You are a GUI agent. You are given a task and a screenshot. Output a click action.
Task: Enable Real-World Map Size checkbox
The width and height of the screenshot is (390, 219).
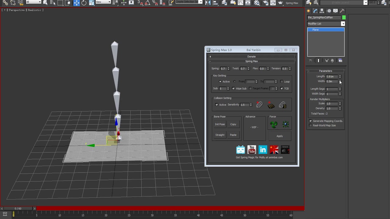pos(310,125)
